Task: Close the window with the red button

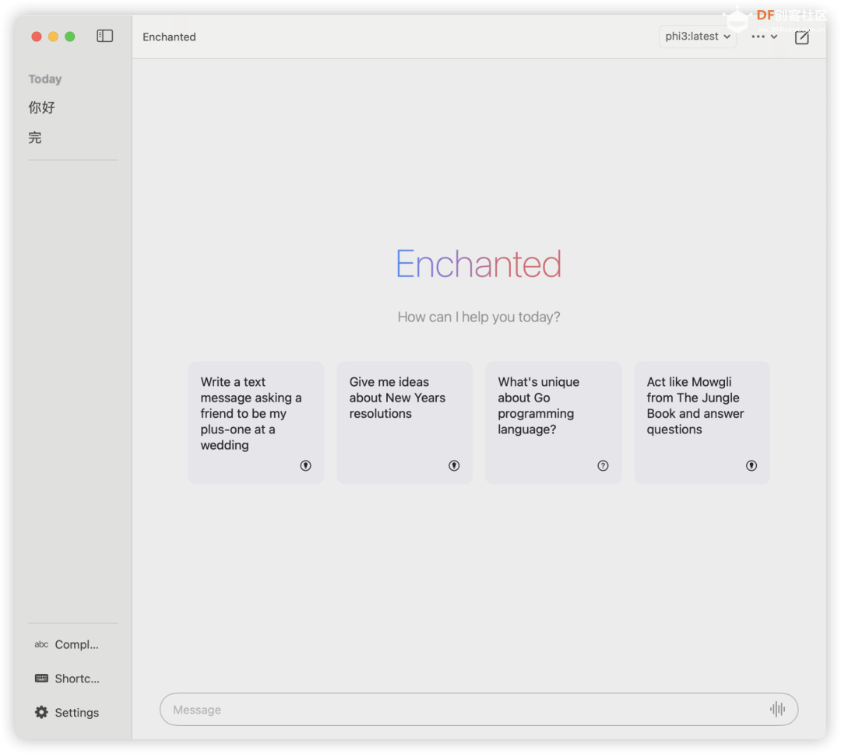Action: point(37,37)
